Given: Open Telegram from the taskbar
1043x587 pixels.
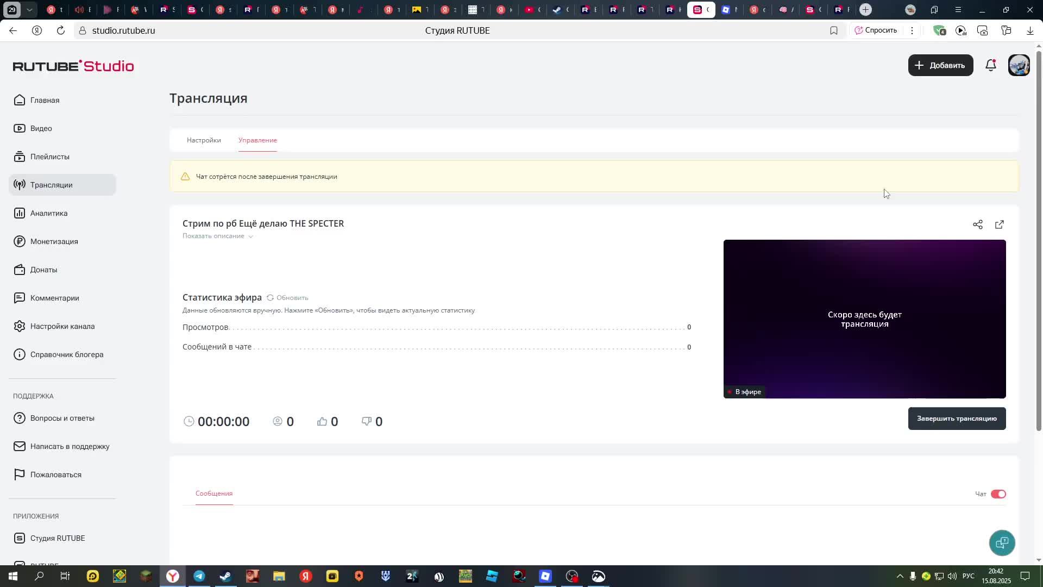Looking at the screenshot, I should [x=199, y=576].
